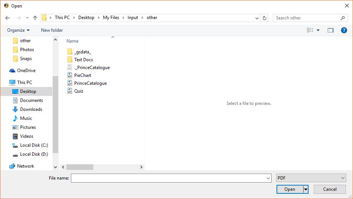Select the Quiz PDF file
353x199 pixels.
pos(75,91)
